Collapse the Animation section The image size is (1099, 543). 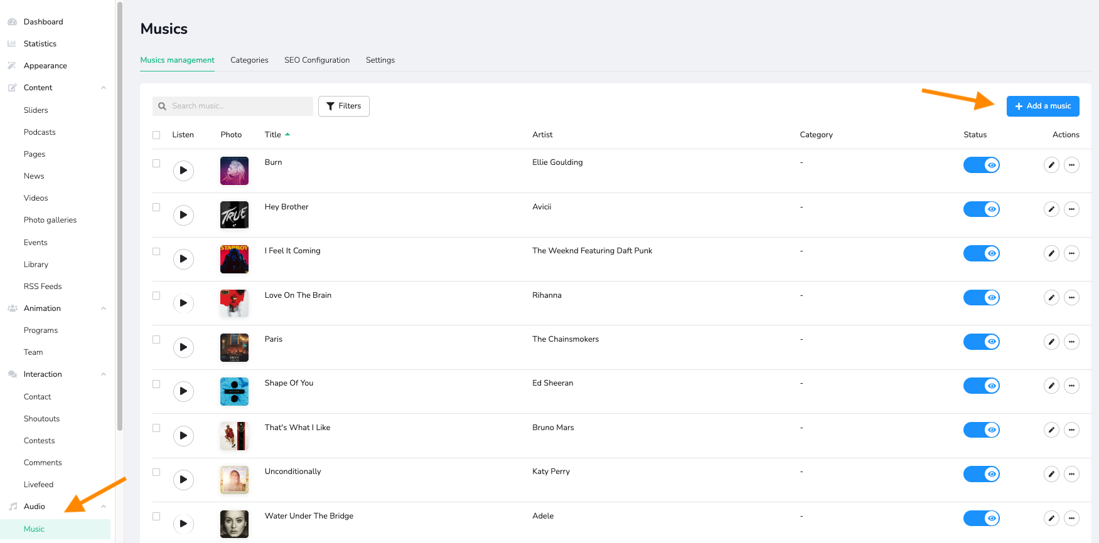click(x=104, y=308)
